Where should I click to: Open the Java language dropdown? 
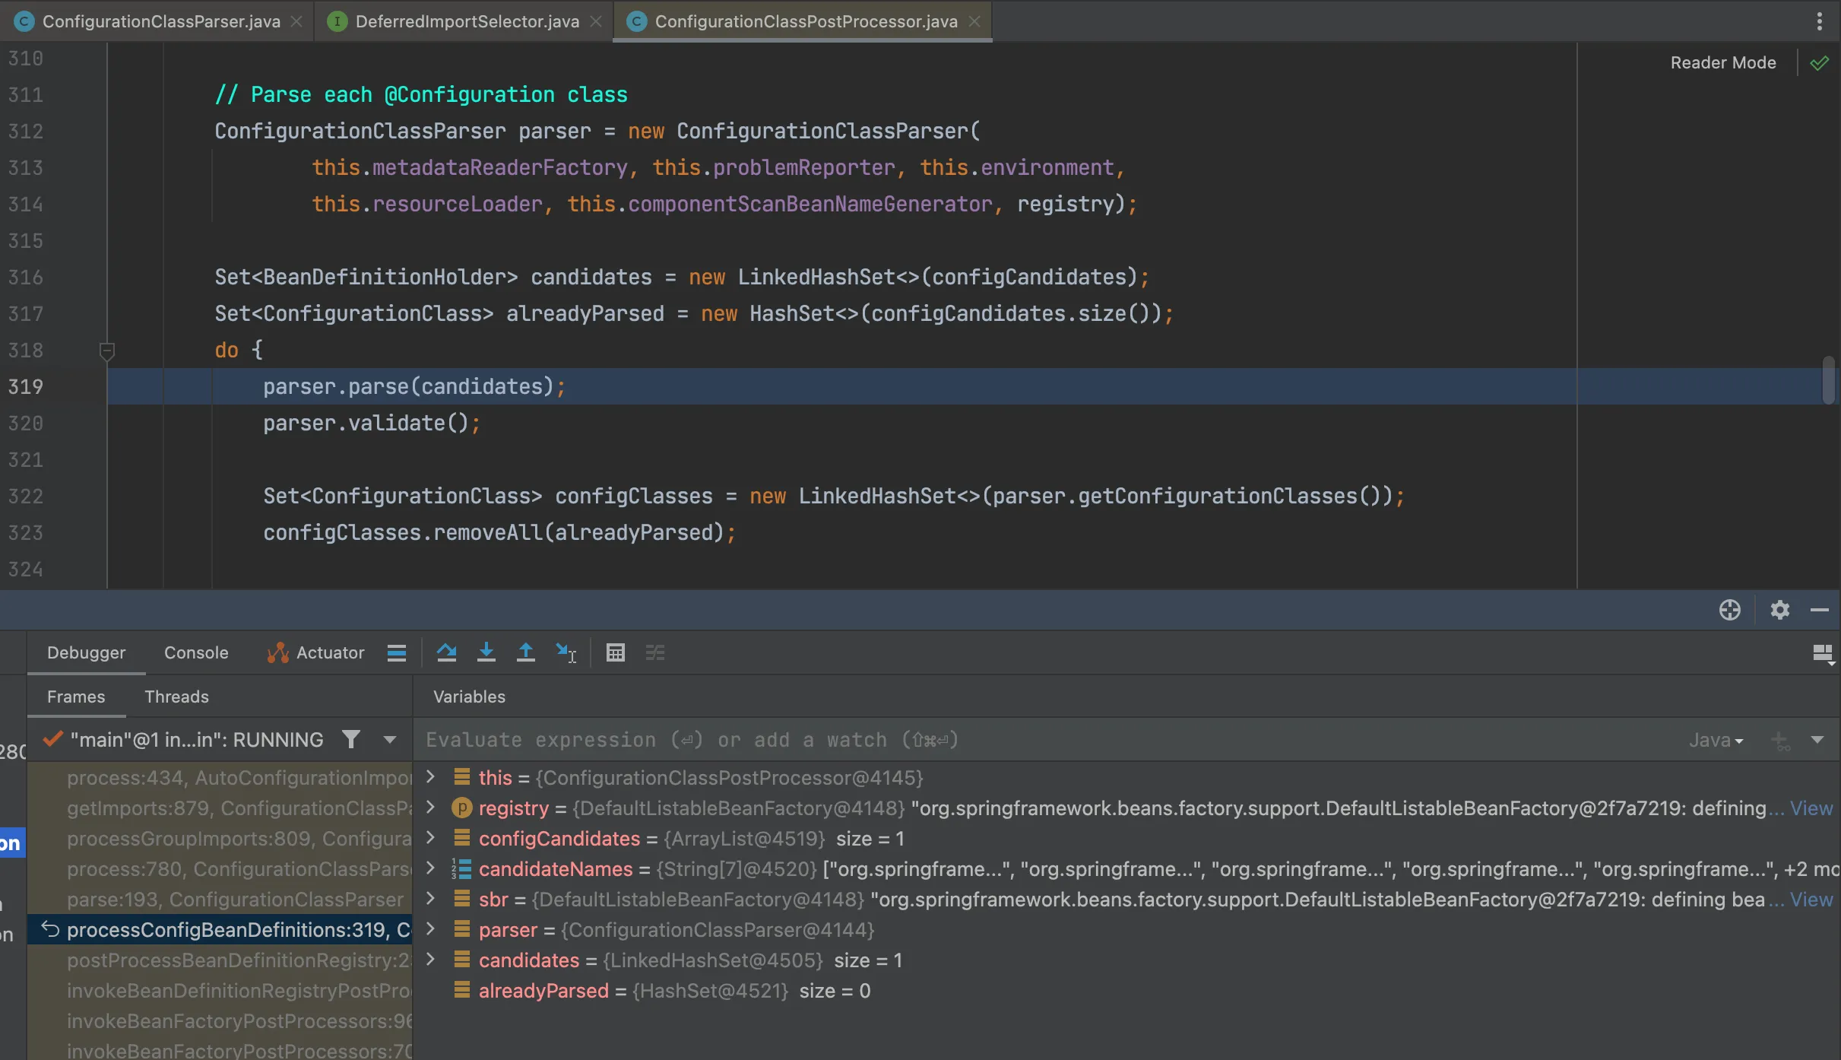coord(1716,740)
